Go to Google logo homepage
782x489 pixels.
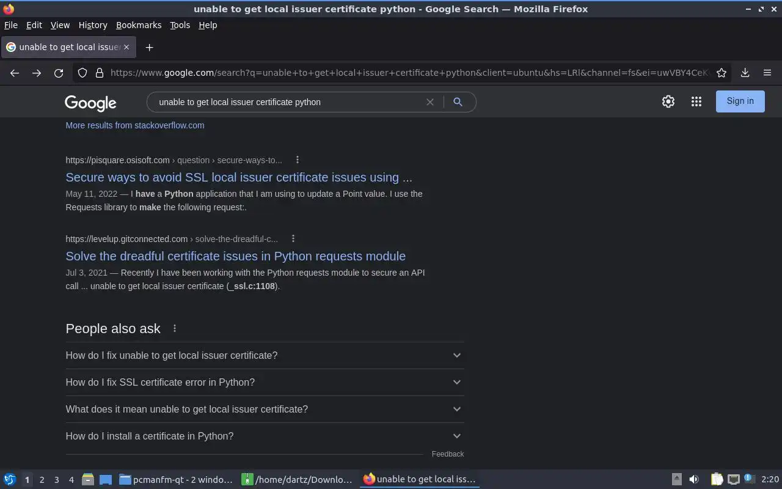click(x=90, y=103)
